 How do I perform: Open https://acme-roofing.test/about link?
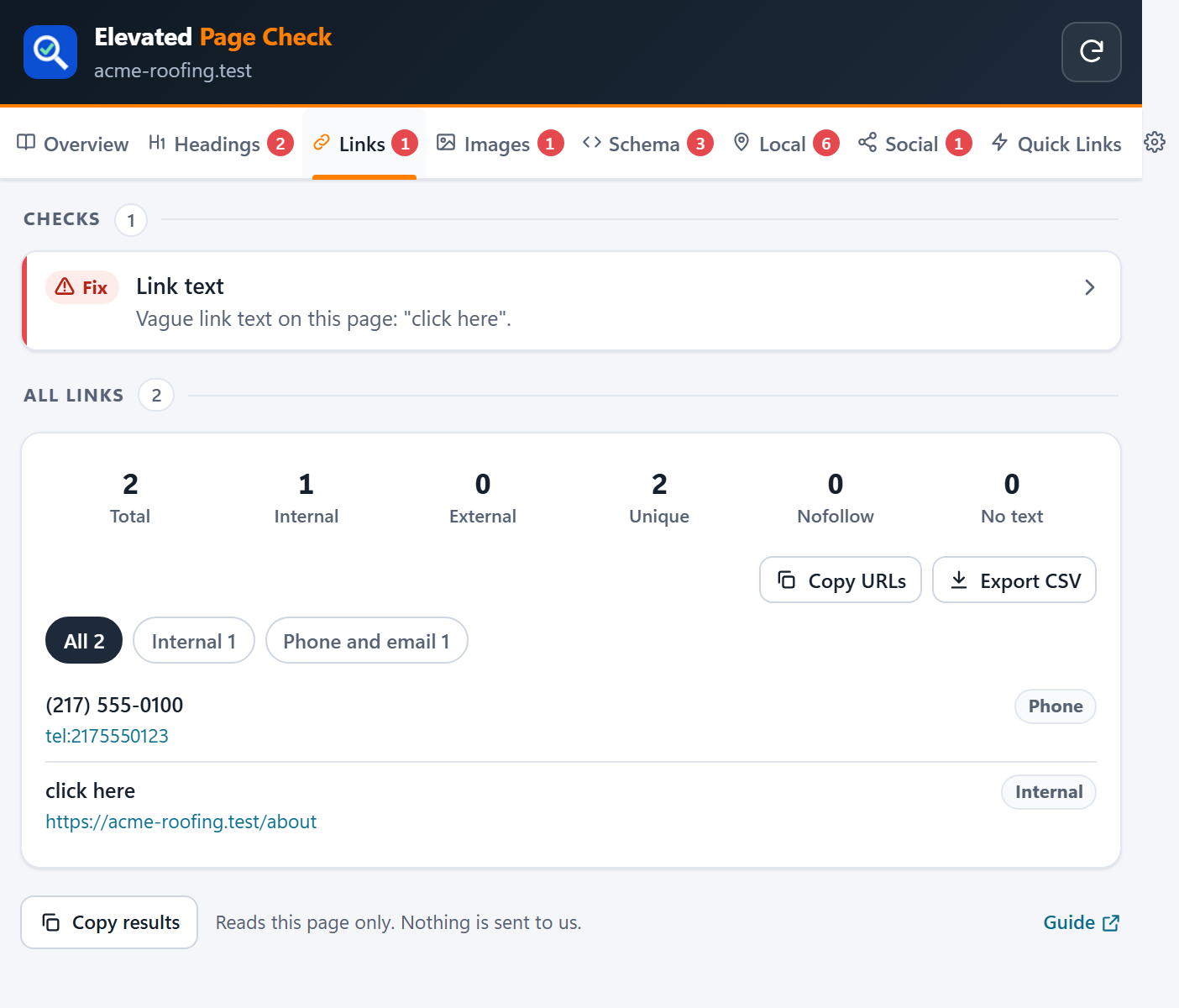[x=181, y=822]
